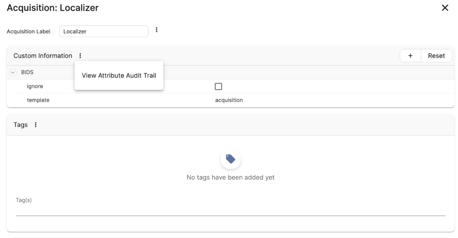Close the Acquisition Localizer dialog

pyautogui.click(x=445, y=8)
